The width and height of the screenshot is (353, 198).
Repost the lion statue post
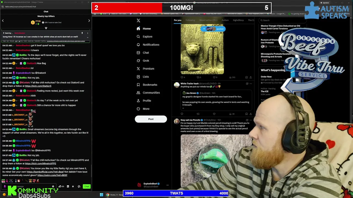click(x=198, y=77)
